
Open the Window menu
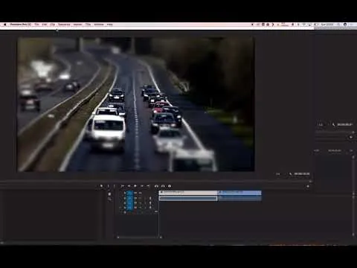(x=99, y=25)
